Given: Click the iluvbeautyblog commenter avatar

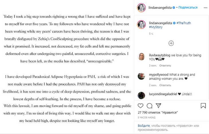Looking at the screenshot, I should (141, 57).
